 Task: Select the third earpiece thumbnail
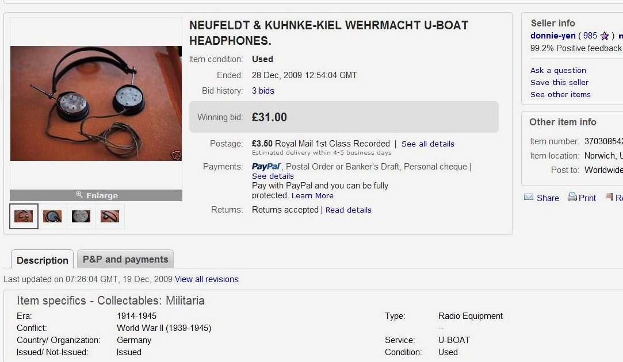click(x=81, y=216)
